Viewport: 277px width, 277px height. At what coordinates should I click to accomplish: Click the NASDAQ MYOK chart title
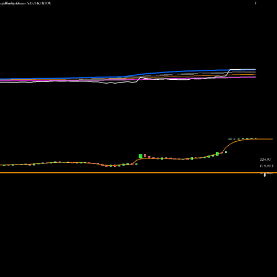pos(39,3)
